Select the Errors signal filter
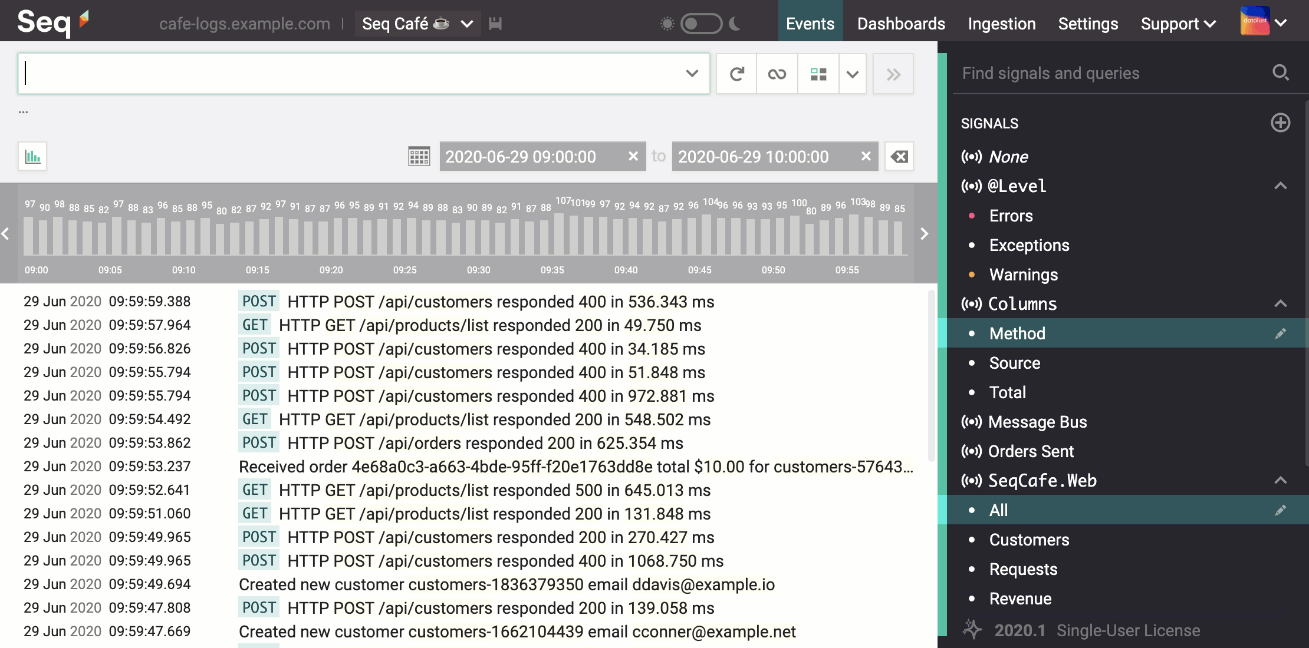 click(x=1009, y=216)
